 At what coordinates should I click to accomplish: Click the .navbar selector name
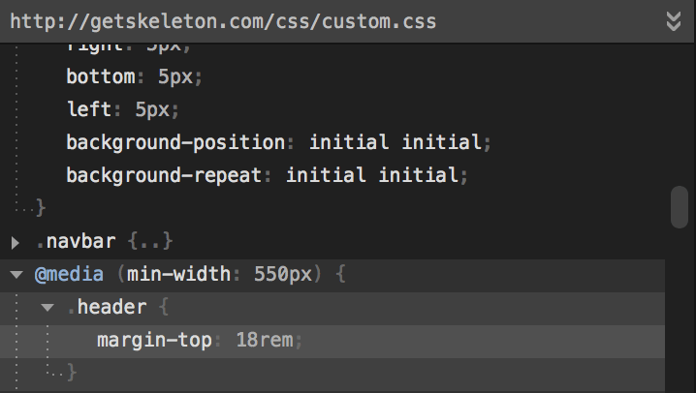click(x=77, y=241)
